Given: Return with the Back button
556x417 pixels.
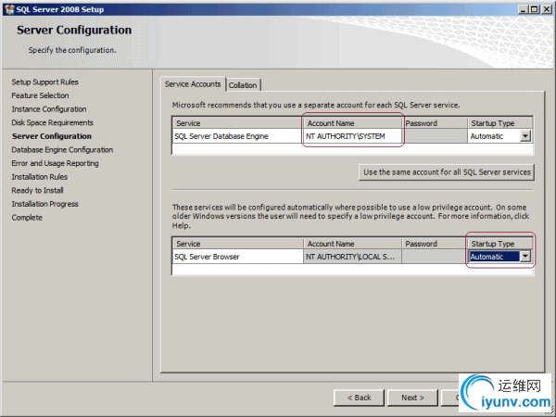Looking at the screenshot, I should click(359, 398).
